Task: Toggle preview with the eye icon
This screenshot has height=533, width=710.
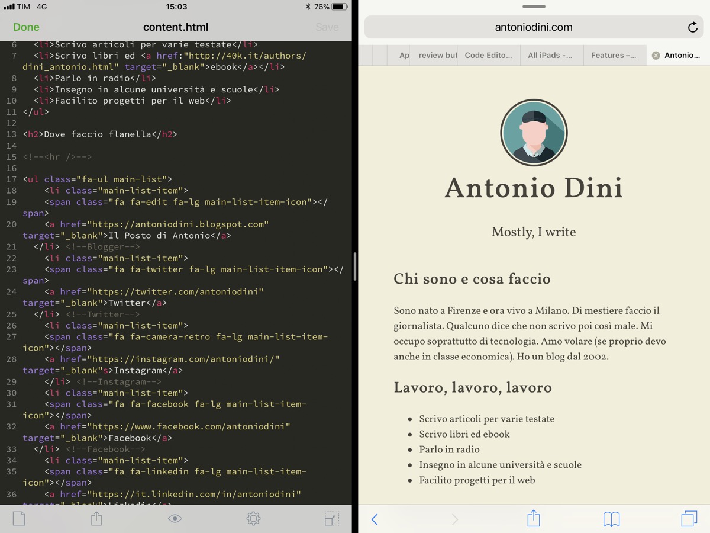Action: [175, 519]
